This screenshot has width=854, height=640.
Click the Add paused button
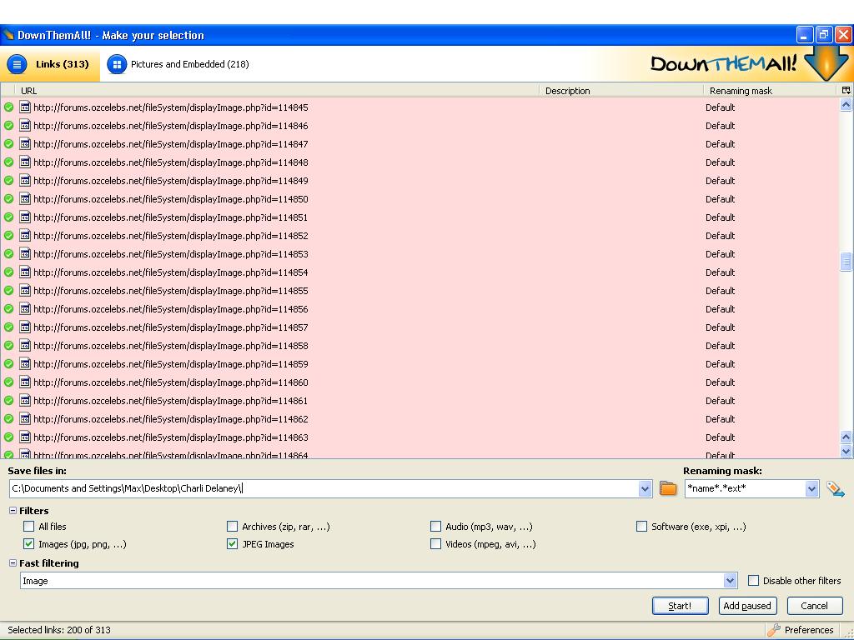tap(747, 606)
